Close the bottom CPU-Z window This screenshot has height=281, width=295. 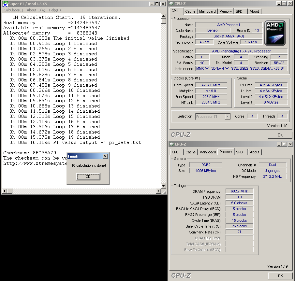coord(290,144)
